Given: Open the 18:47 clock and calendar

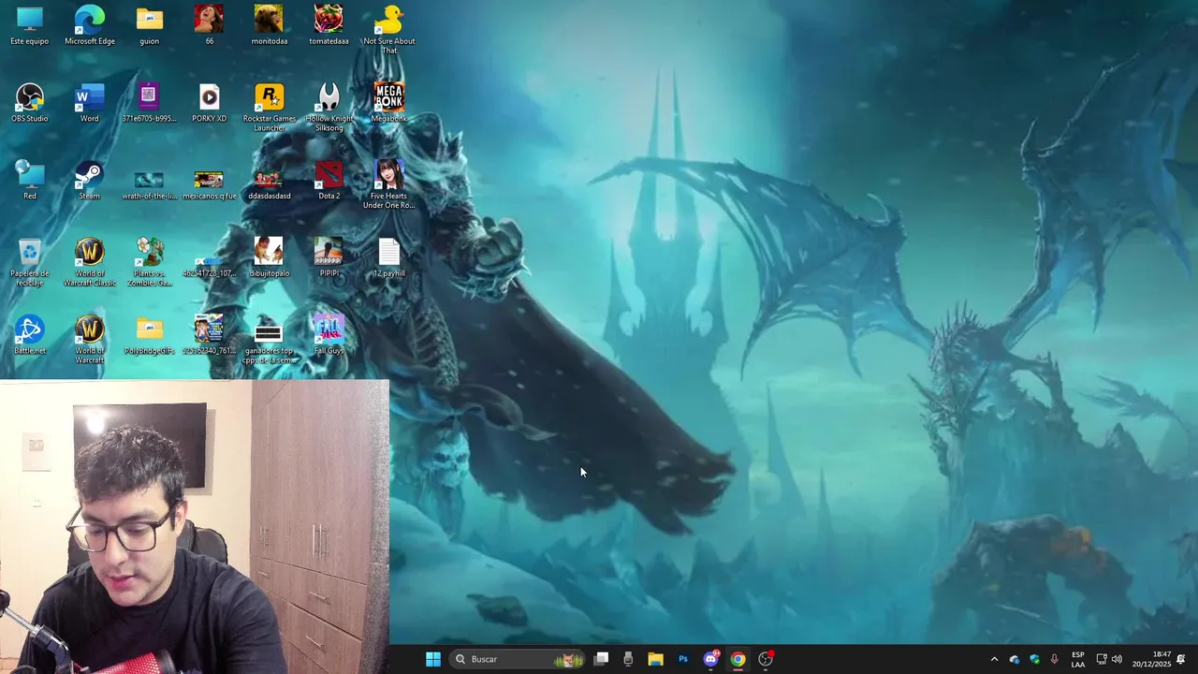Looking at the screenshot, I should click(x=1151, y=659).
